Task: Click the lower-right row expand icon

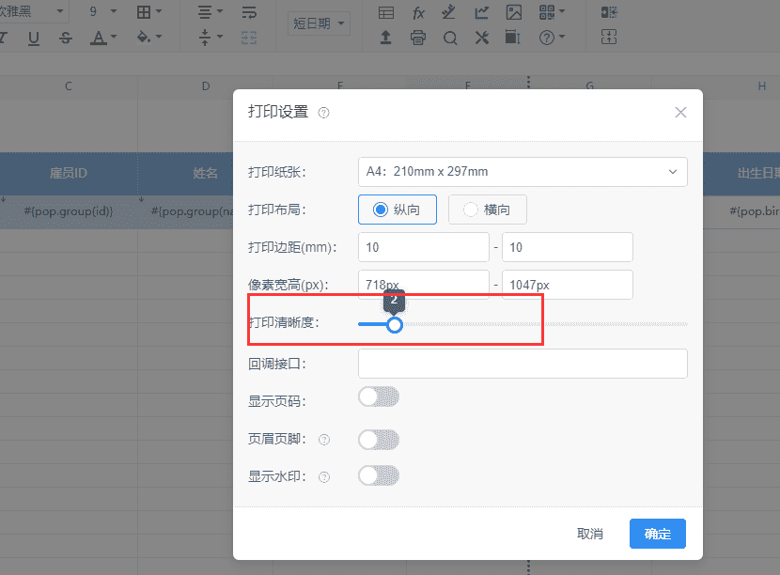Action: click(609, 37)
